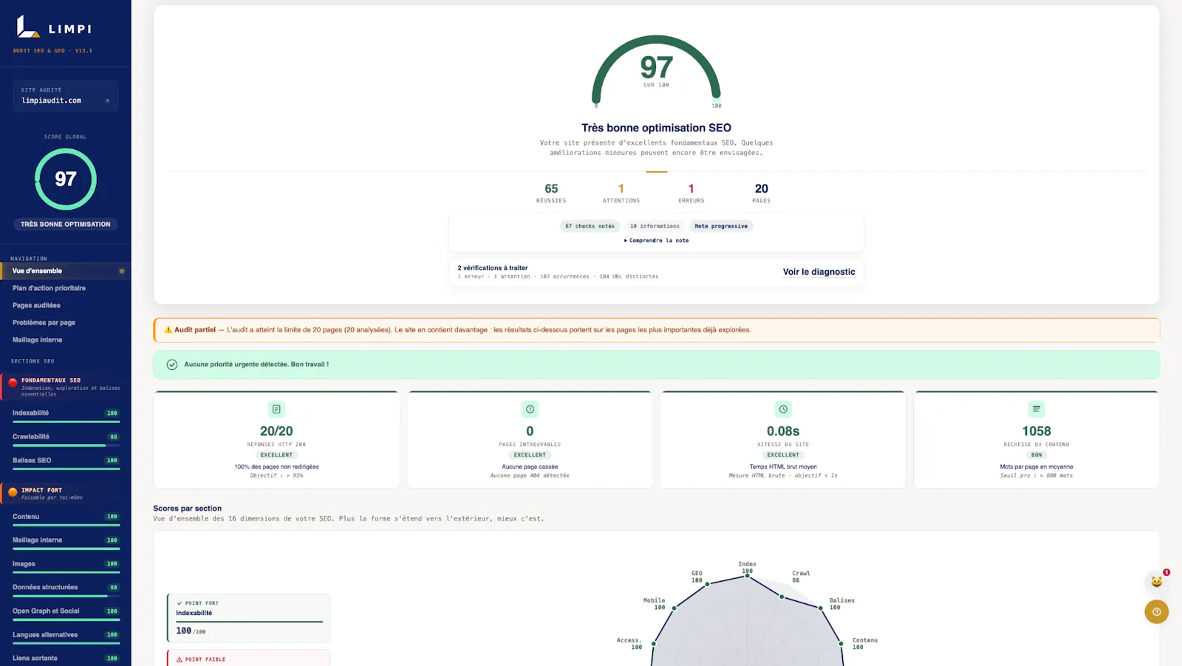The height and width of the screenshot is (666, 1182).
Task: Click the Scores par section heading
Action: click(x=187, y=509)
